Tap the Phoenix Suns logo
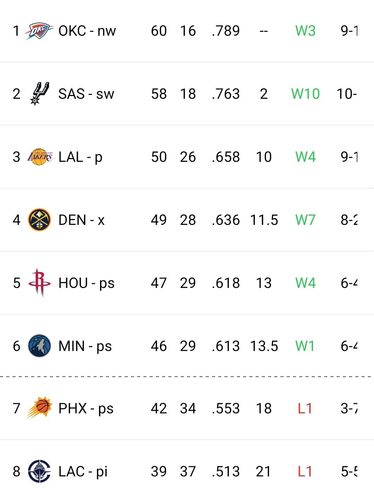Image resolution: width=374 pixels, height=498 pixels. [39, 408]
